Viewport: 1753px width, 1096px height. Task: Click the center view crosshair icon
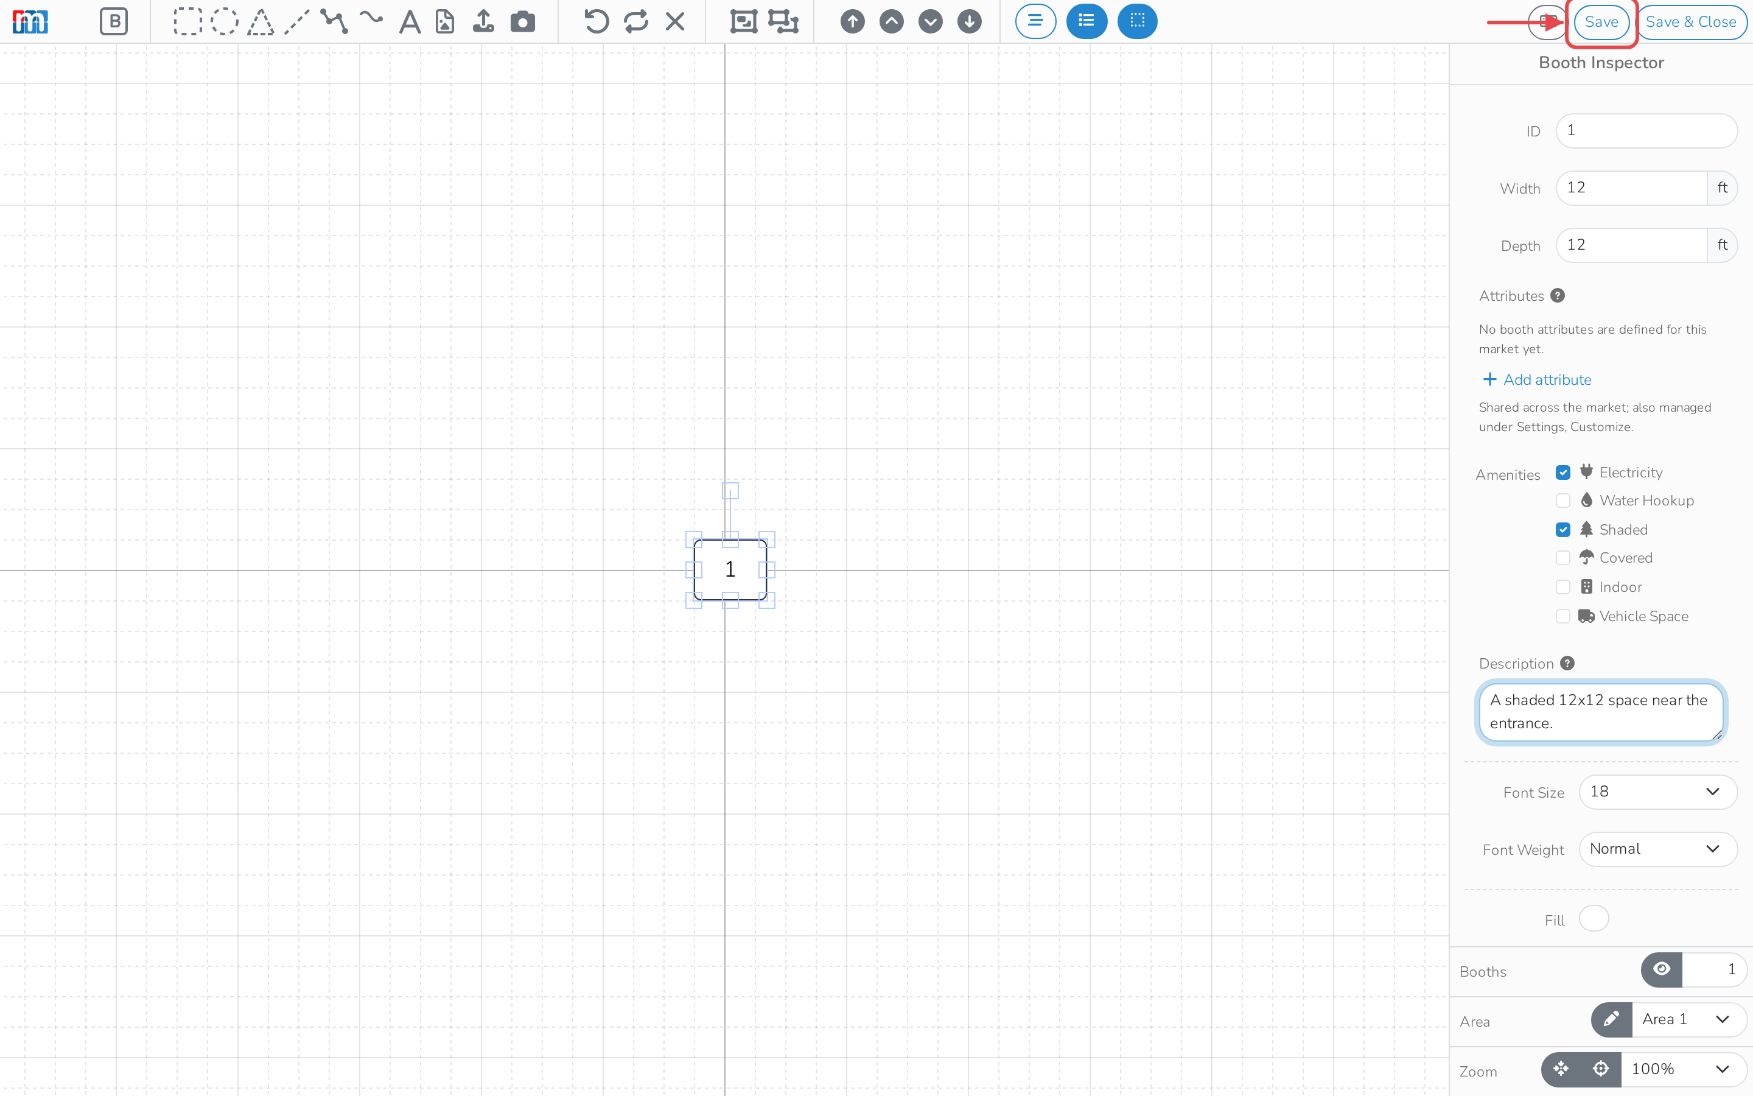[1601, 1069]
